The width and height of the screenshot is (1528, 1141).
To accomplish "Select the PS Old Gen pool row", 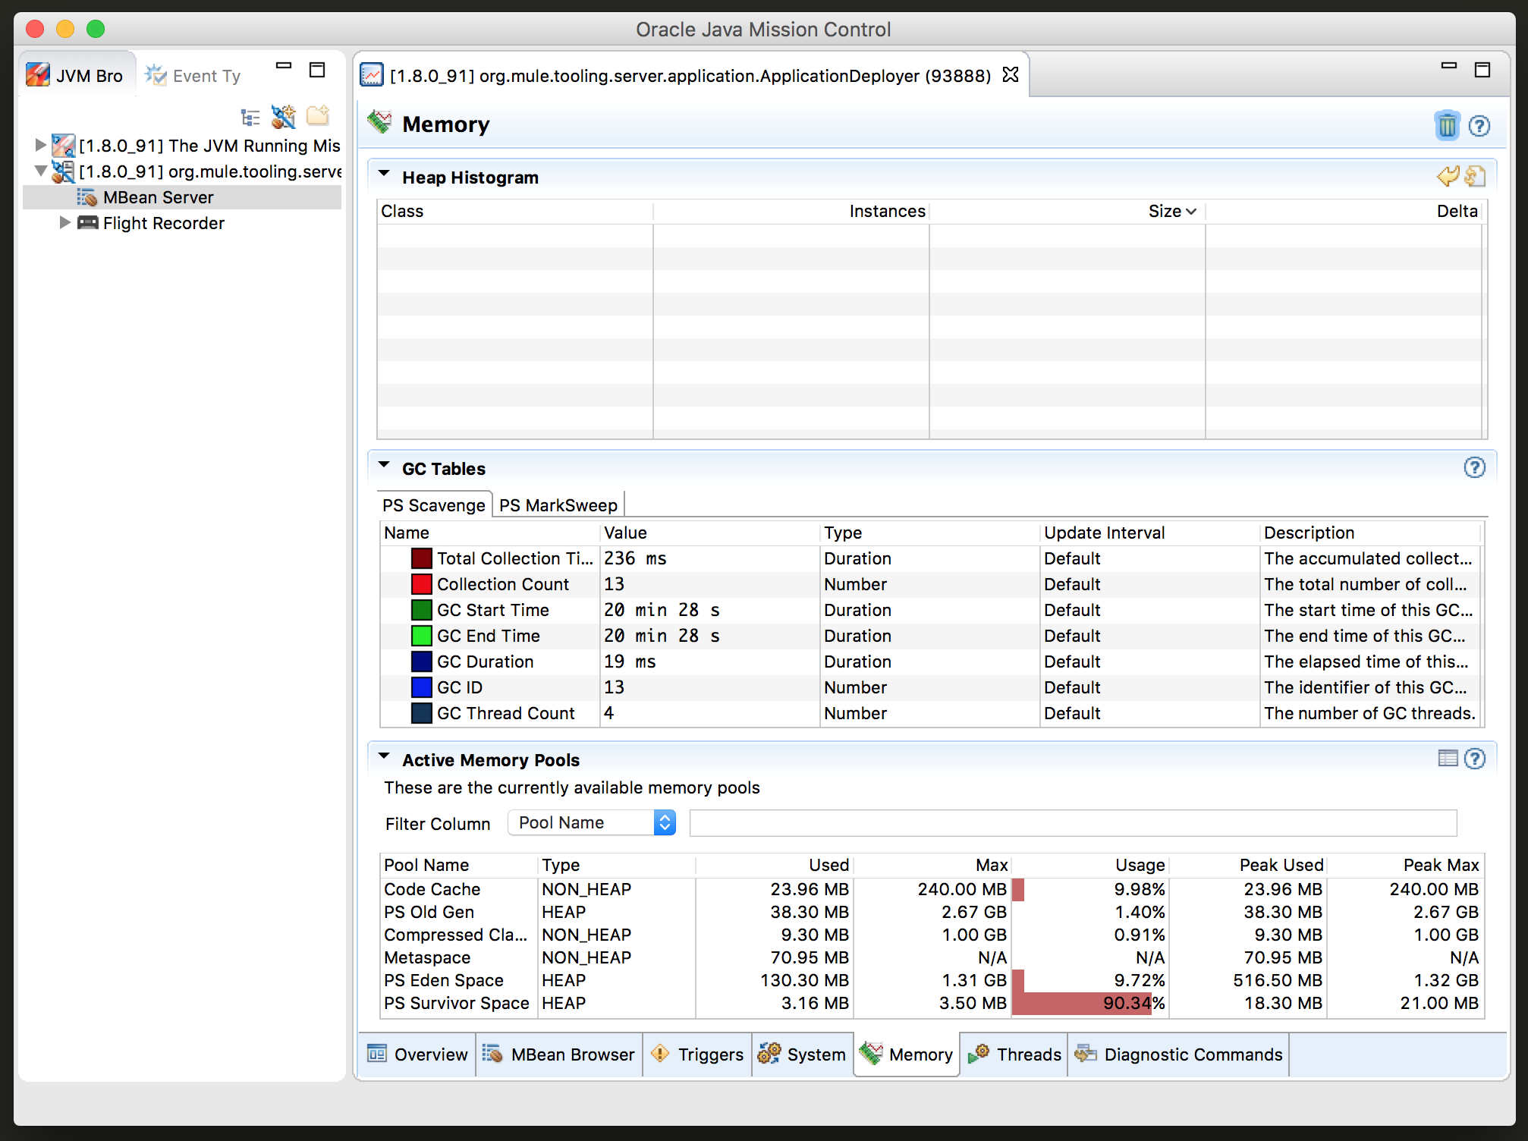I will point(932,912).
